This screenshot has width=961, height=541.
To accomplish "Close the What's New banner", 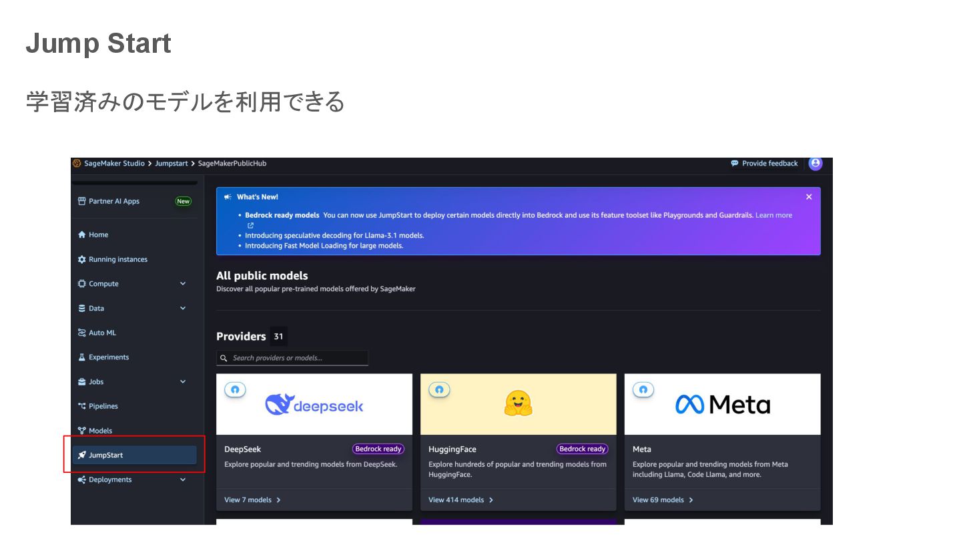I will (809, 197).
